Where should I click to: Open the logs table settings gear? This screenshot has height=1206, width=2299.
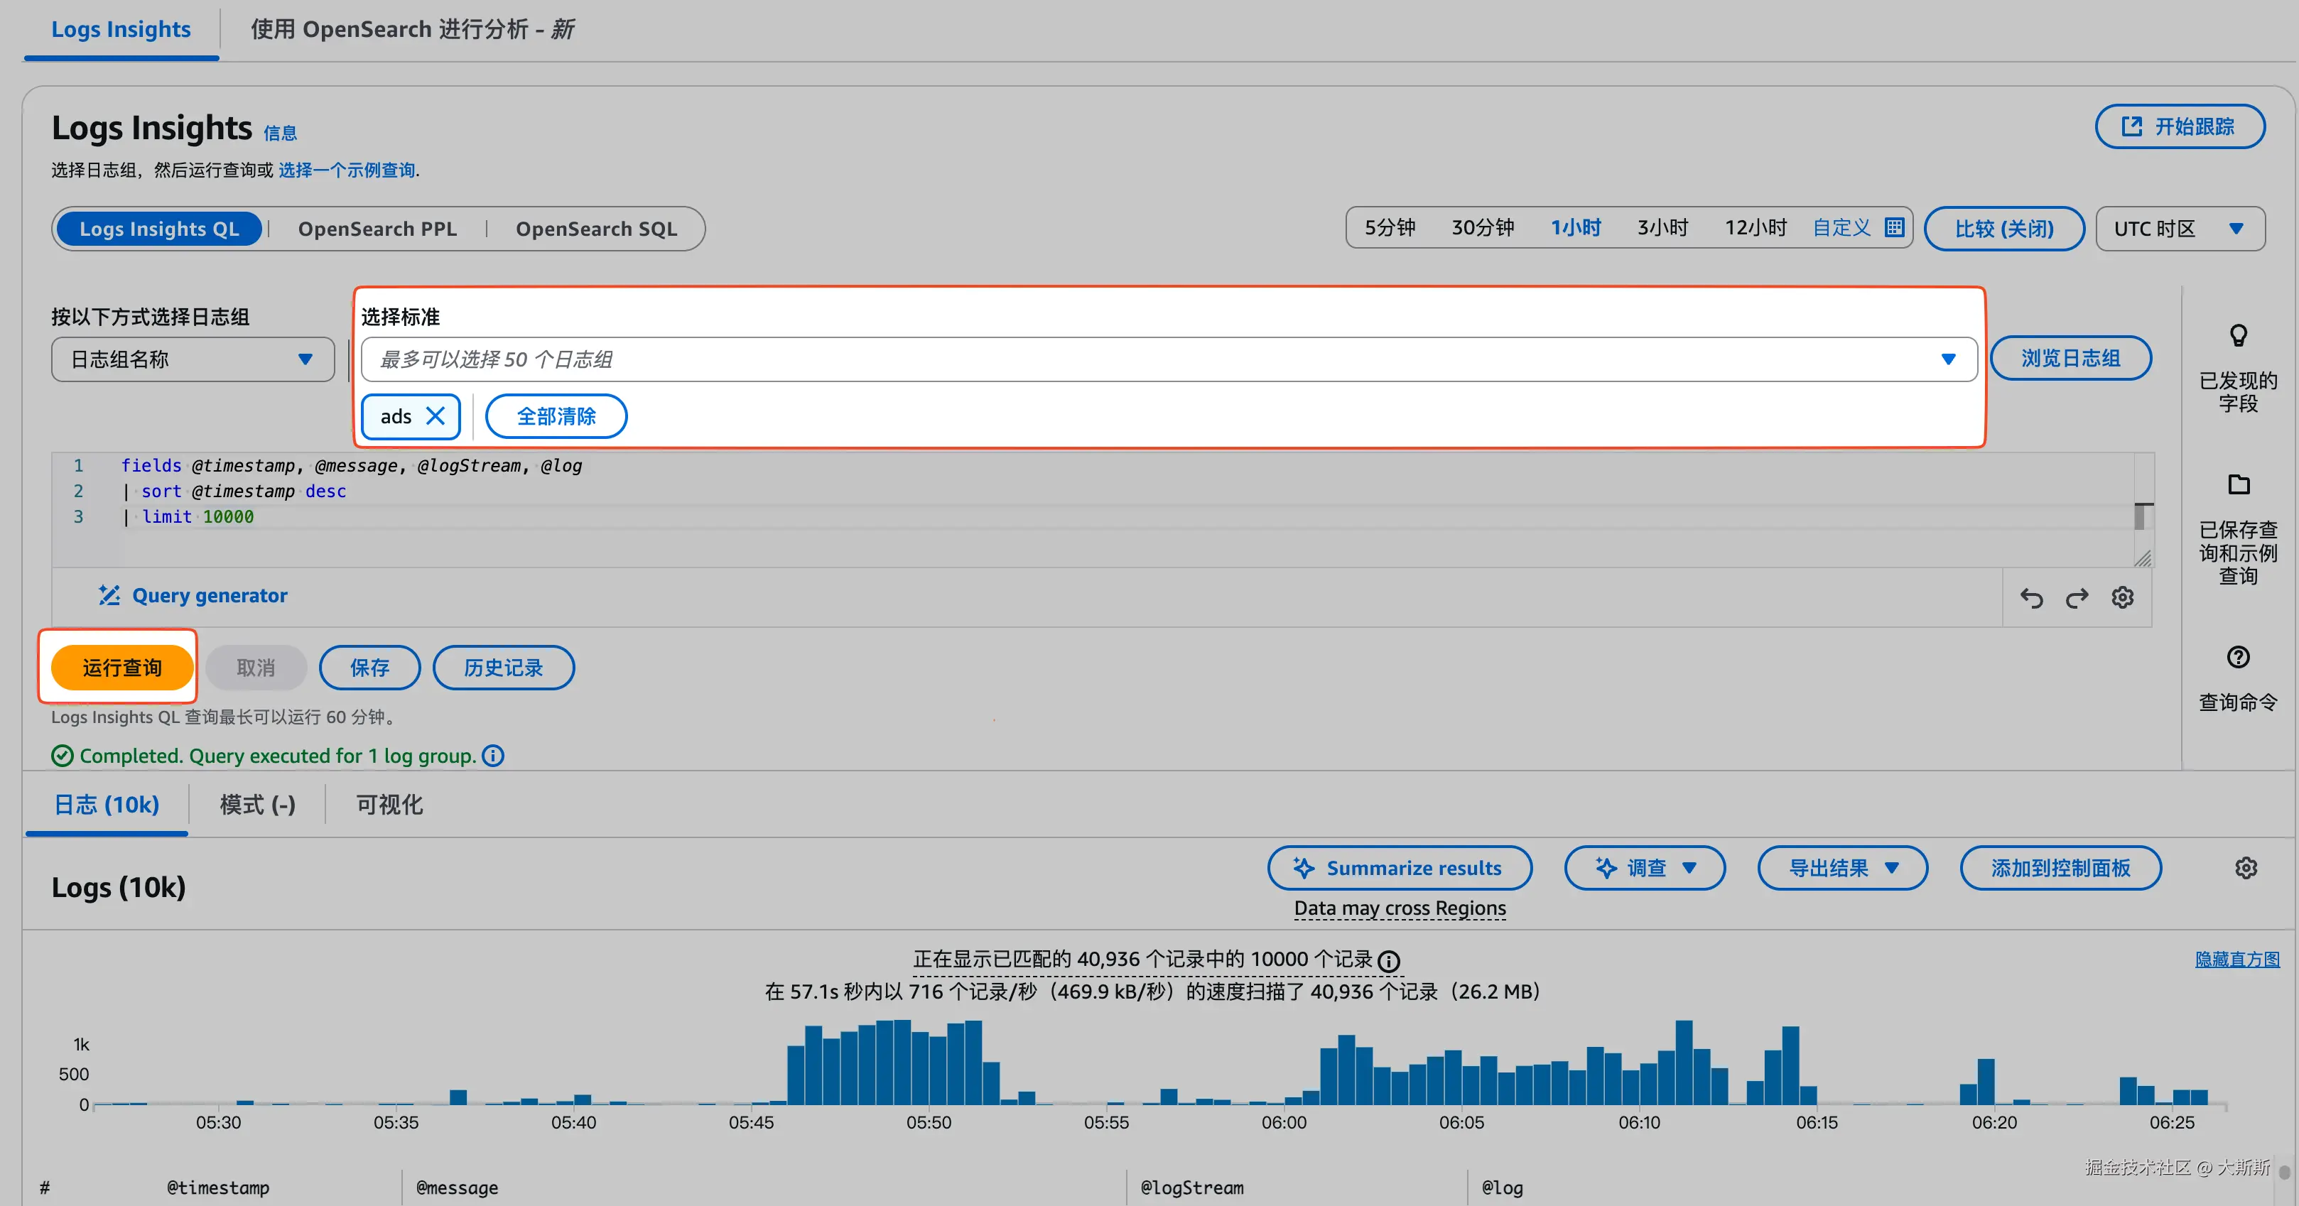[x=2246, y=868]
